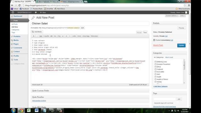Check the Featured category

155,69
